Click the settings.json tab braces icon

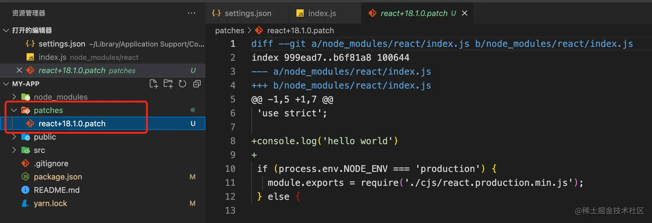tap(216, 13)
